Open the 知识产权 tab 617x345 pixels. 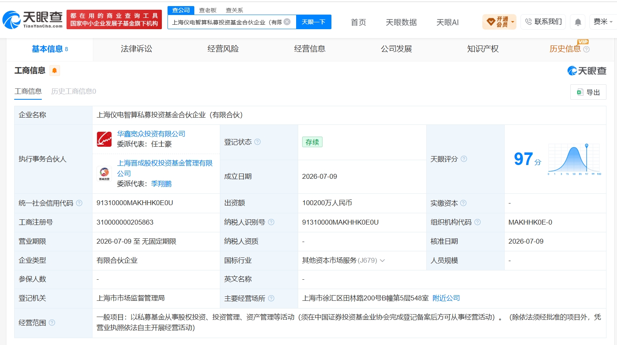click(483, 49)
